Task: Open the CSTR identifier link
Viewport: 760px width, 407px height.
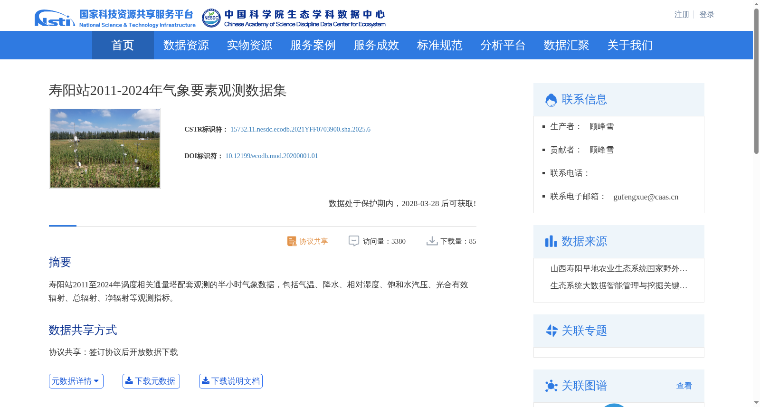Action: (x=300, y=129)
